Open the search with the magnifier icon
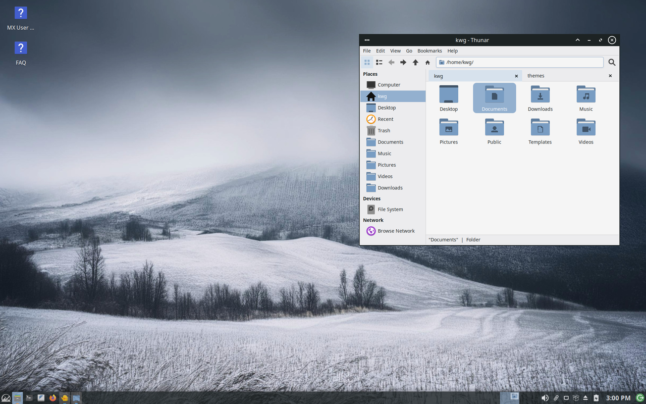 [611, 62]
